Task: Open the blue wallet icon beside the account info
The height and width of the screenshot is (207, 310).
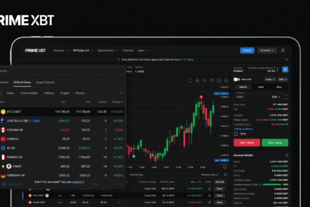Action: pyautogui.click(x=285, y=69)
